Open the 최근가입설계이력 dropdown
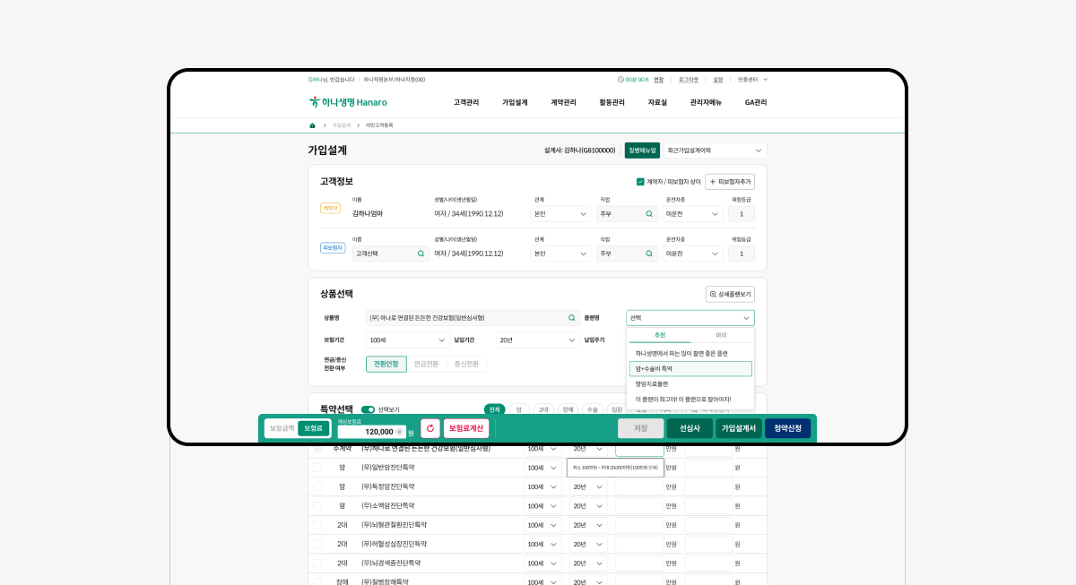This screenshot has width=1076, height=585. pos(716,151)
